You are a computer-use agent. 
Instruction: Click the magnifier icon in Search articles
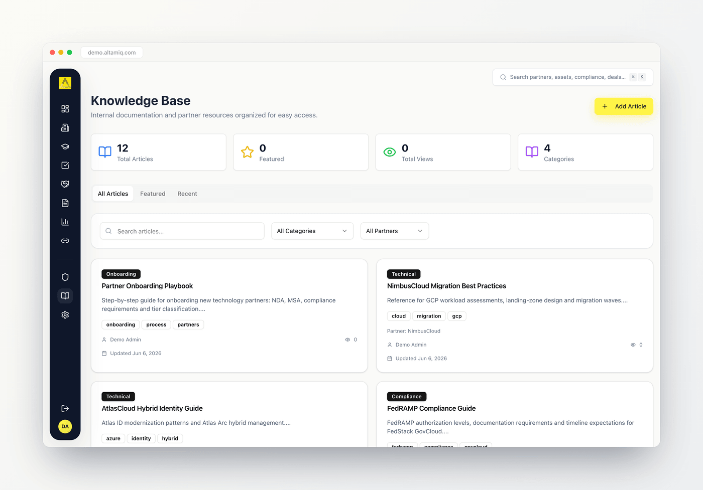[108, 231]
